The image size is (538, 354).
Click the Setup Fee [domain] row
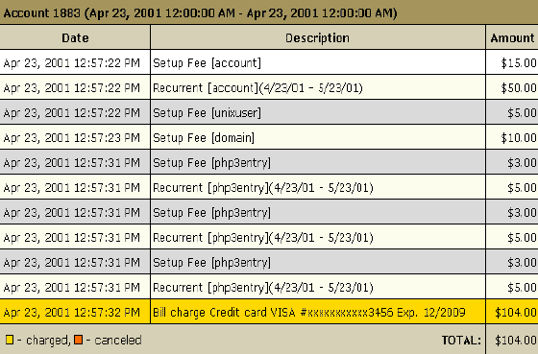point(269,138)
